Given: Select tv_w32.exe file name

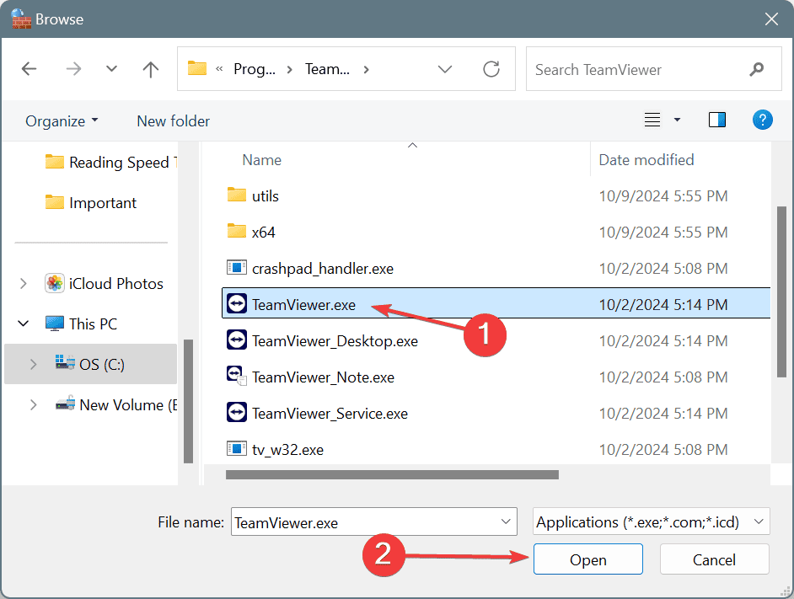Looking at the screenshot, I should pos(287,450).
